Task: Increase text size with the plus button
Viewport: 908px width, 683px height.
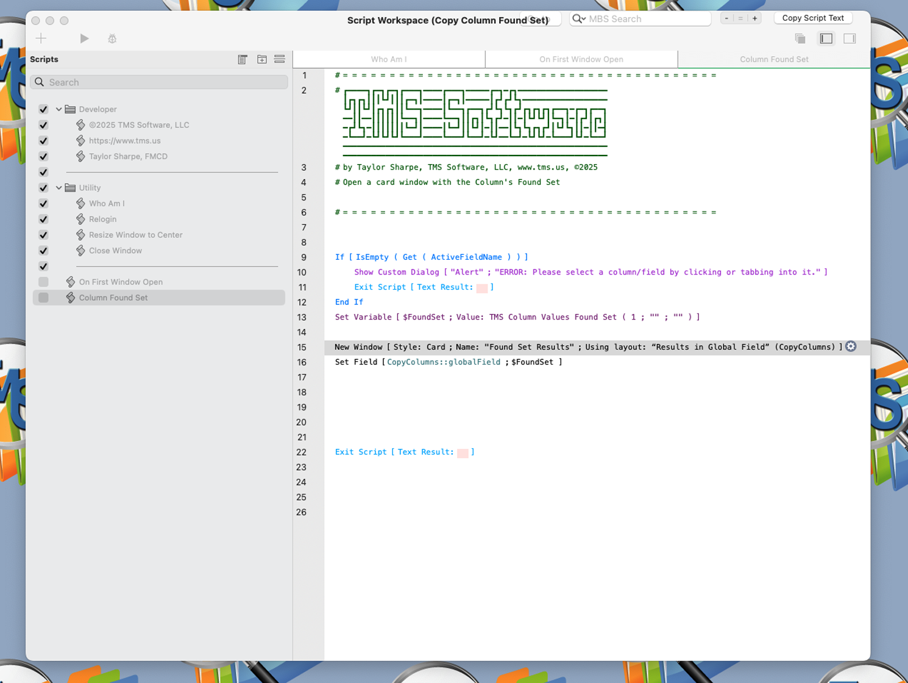Action: pyautogui.click(x=754, y=18)
